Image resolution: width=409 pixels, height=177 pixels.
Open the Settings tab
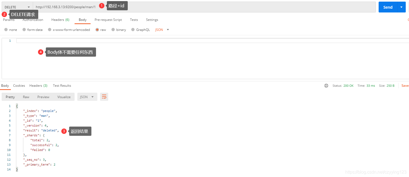pyautogui.click(x=152, y=20)
